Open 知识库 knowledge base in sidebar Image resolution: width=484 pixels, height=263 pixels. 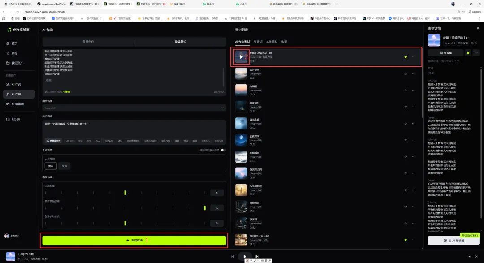point(13,119)
